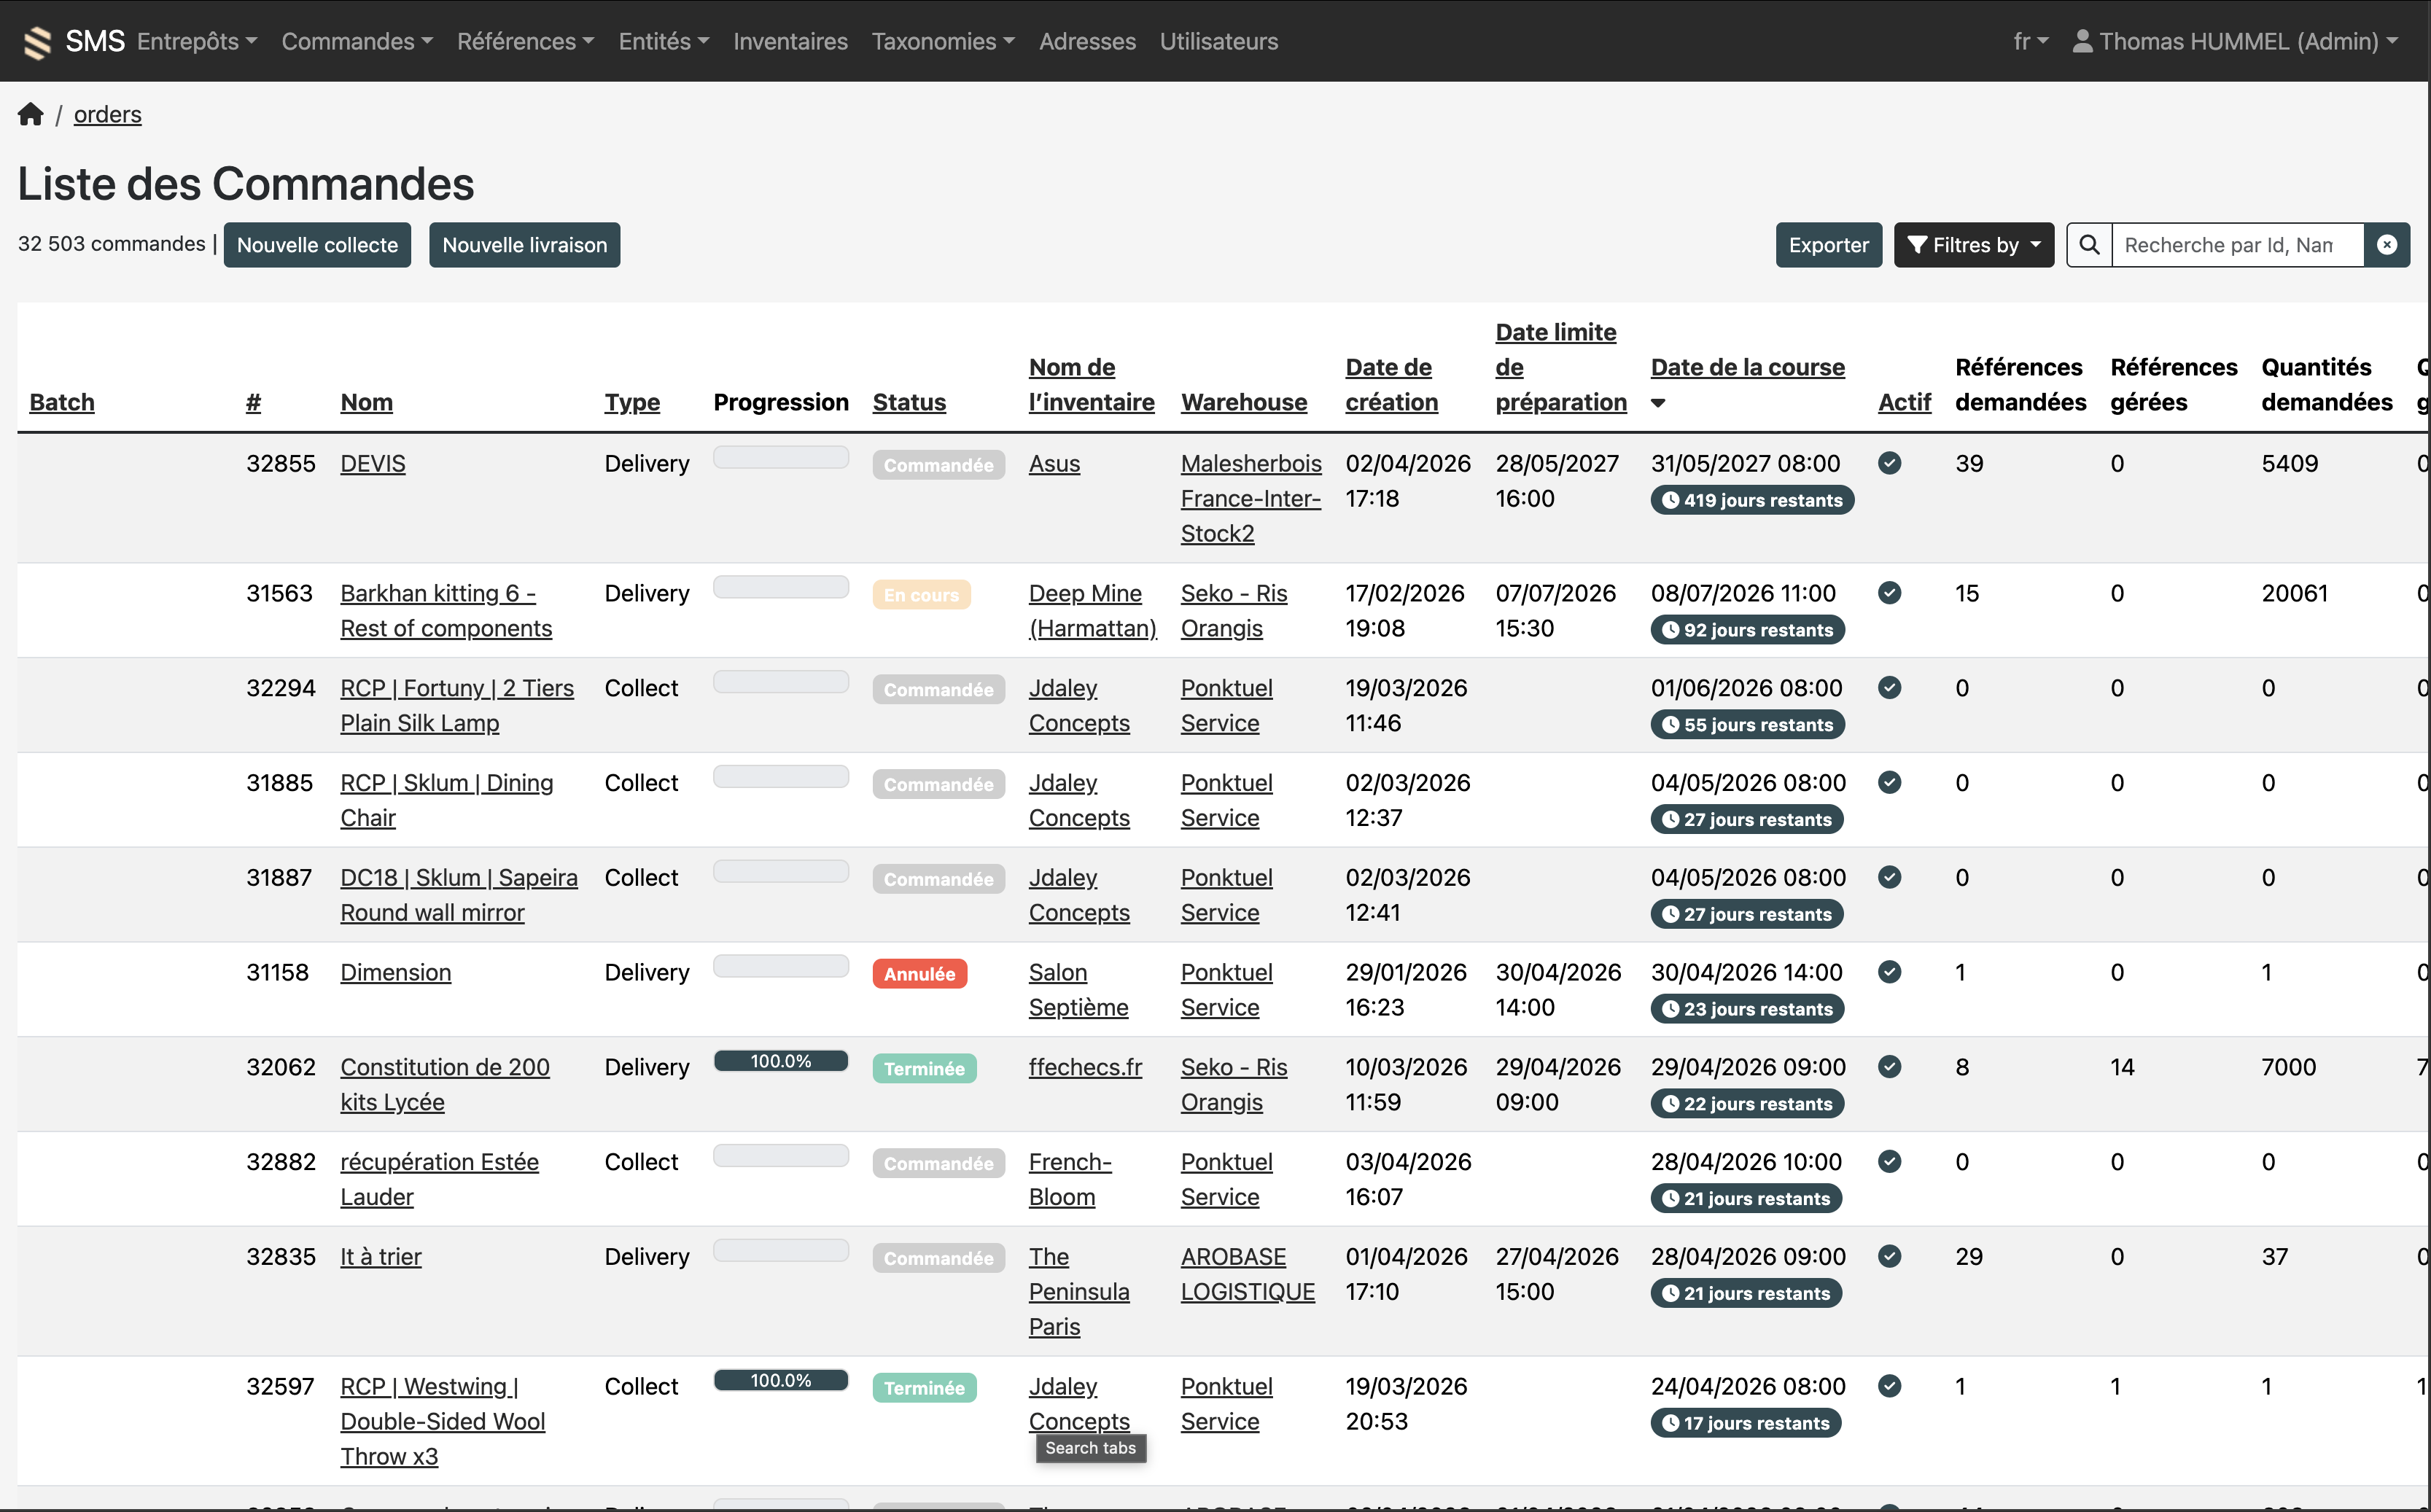Click the 92 jours restants badge

(1747, 630)
